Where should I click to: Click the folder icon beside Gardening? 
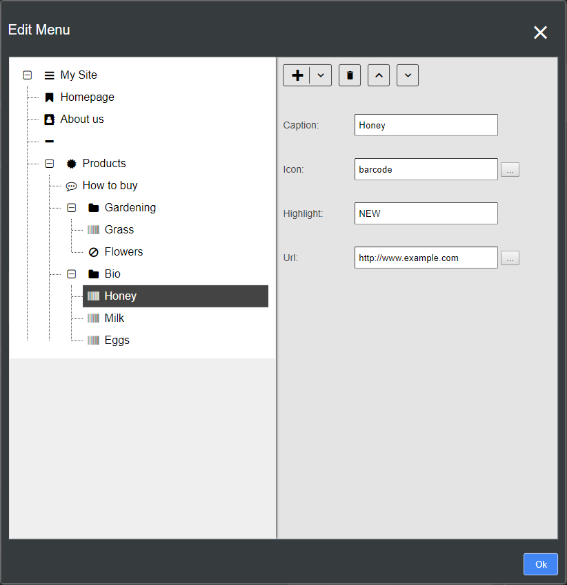93,207
